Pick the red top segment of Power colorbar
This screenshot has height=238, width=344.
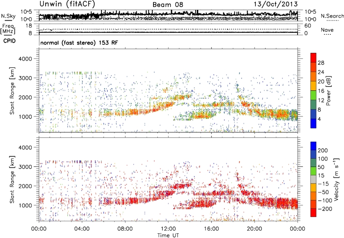pyautogui.click(x=313, y=58)
